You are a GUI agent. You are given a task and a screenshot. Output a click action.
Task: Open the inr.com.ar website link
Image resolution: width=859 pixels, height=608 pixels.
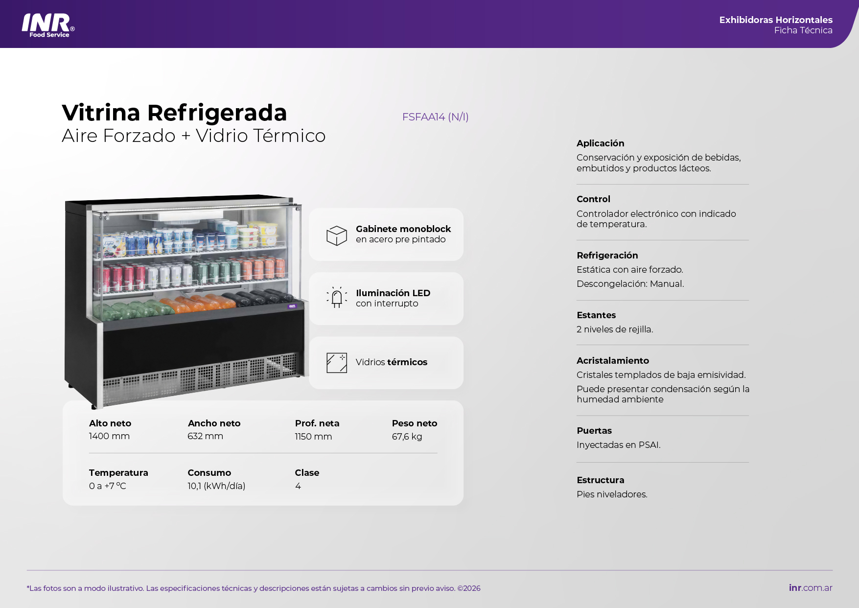pos(810,588)
